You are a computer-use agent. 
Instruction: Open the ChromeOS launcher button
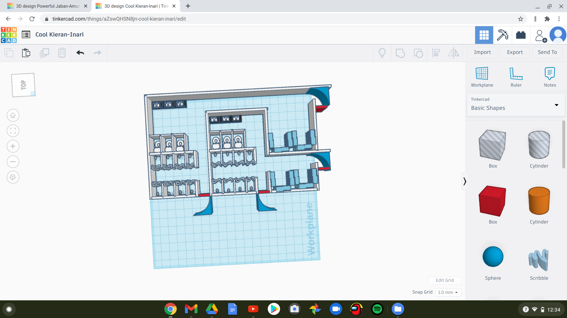point(9,309)
